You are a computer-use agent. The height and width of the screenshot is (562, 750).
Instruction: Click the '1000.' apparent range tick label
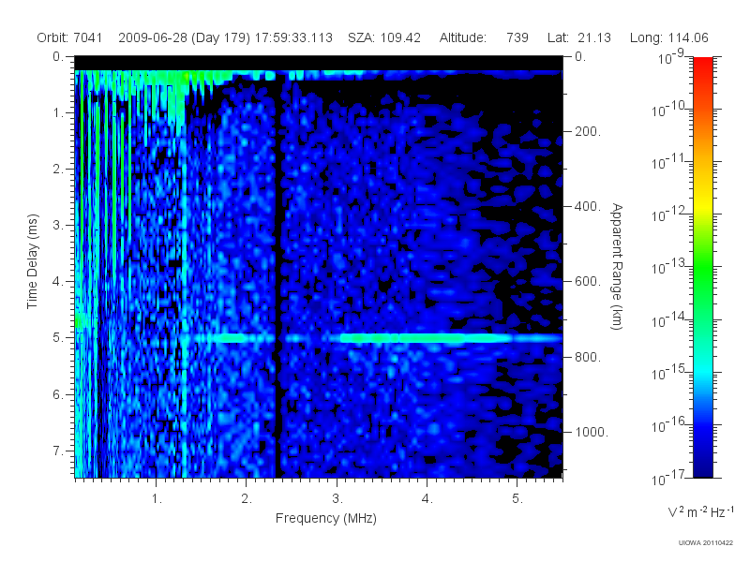pyautogui.click(x=592, y=432)
